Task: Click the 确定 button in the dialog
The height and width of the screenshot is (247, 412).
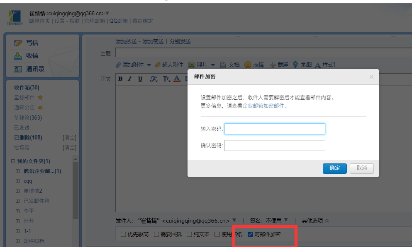Action: tap(334, 168)
